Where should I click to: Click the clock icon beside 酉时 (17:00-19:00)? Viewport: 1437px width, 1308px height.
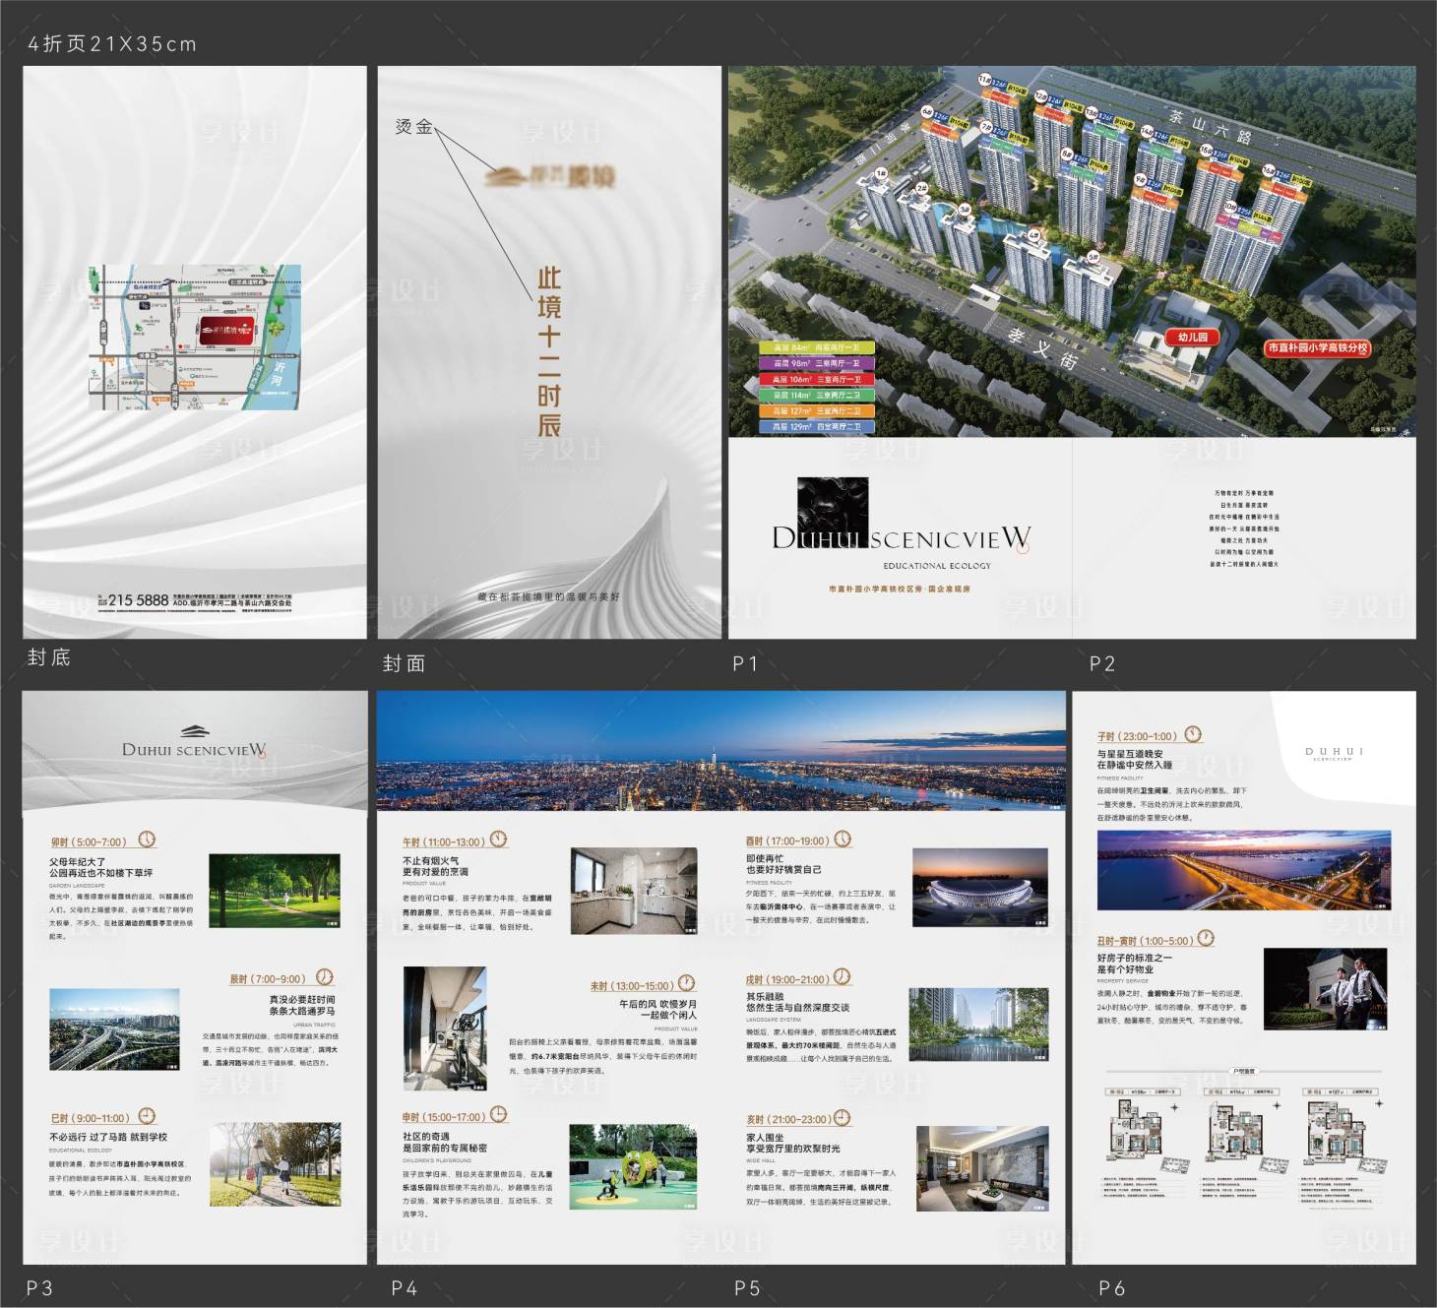[x=843, y=840]
